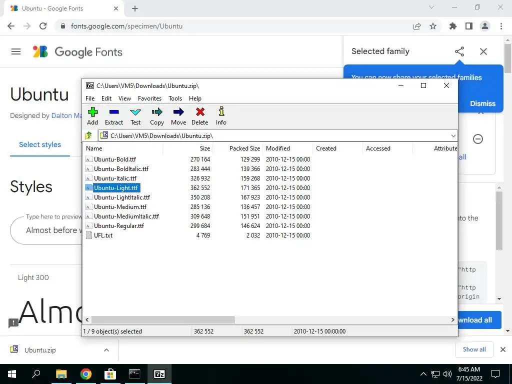Select Ubuntu-LightItalic.ttf file
Viewport: 512px width, 384px height.
(x=122, y=197)
